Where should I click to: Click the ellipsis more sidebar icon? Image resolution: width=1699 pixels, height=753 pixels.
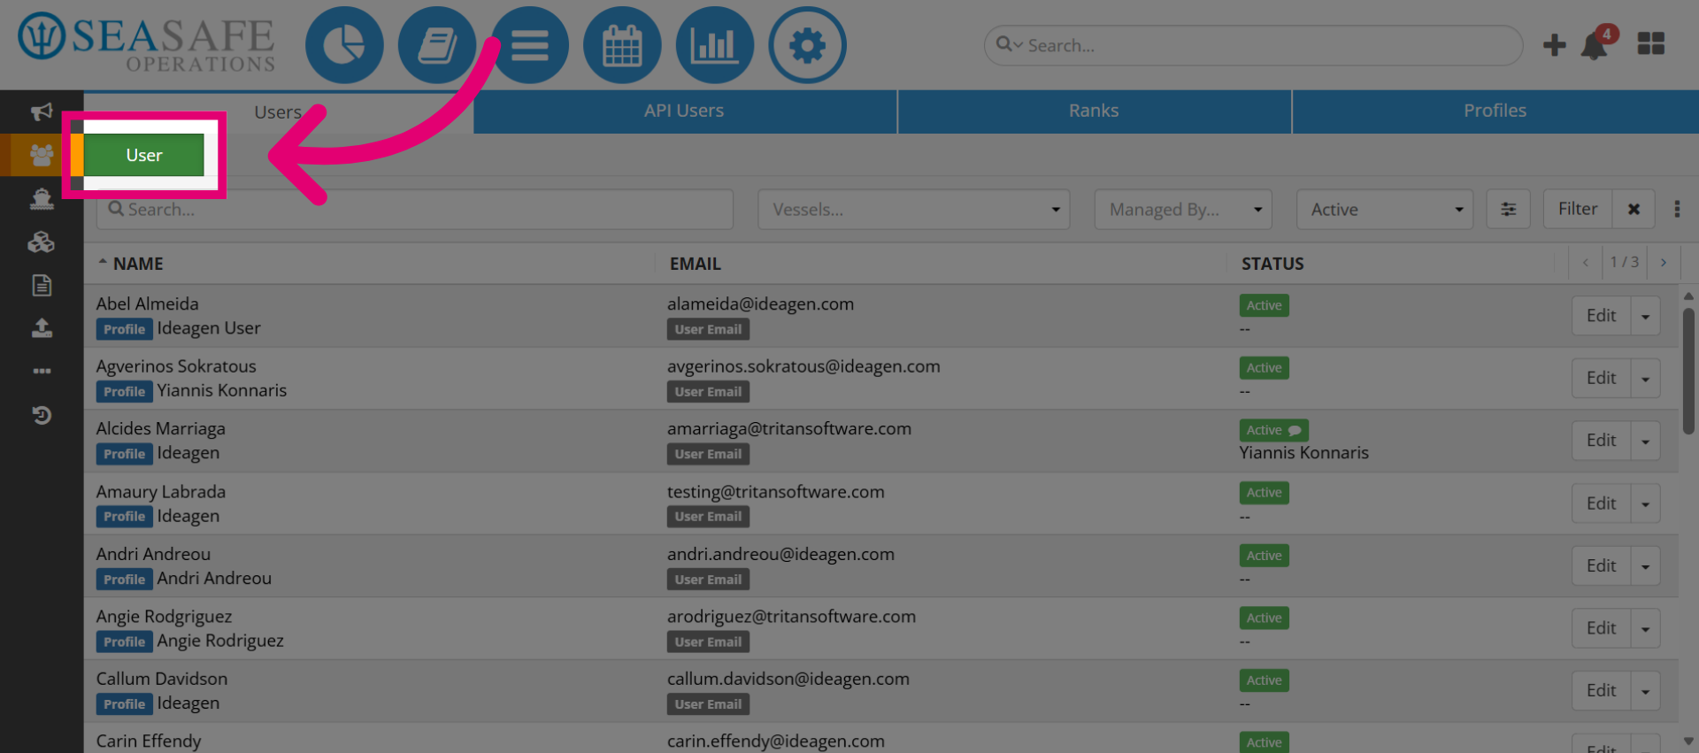tap(42, 372)
